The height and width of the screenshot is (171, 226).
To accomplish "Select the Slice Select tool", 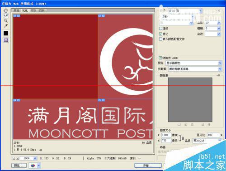I will [6, 15].
